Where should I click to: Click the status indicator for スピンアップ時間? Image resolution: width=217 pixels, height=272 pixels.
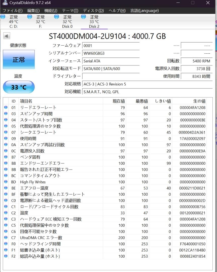point(6,114)
